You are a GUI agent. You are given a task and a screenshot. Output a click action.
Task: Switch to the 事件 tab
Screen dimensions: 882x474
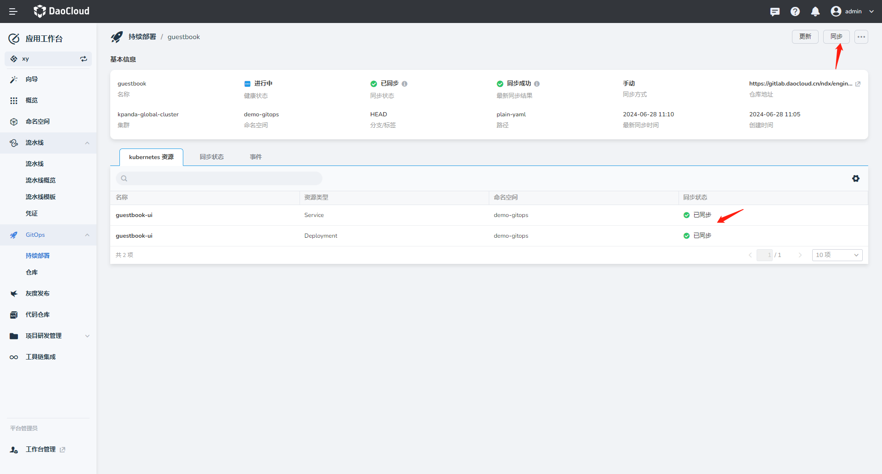click(x=256, y=157)
